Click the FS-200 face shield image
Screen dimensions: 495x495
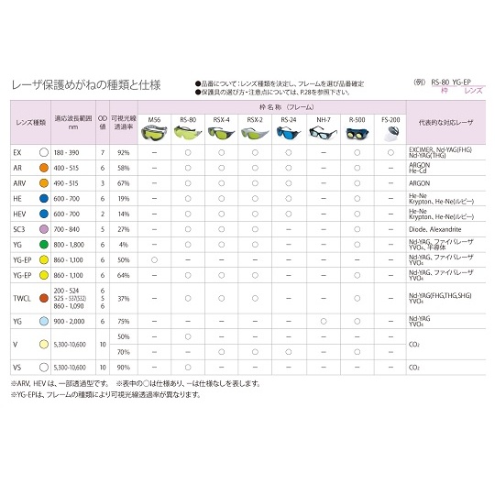(391, 134)
